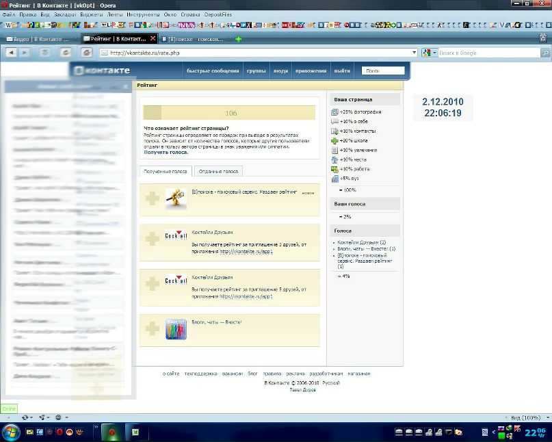Click выйти to log out
The width and height of the screenshot is (552, 442).
coord(342,70)
